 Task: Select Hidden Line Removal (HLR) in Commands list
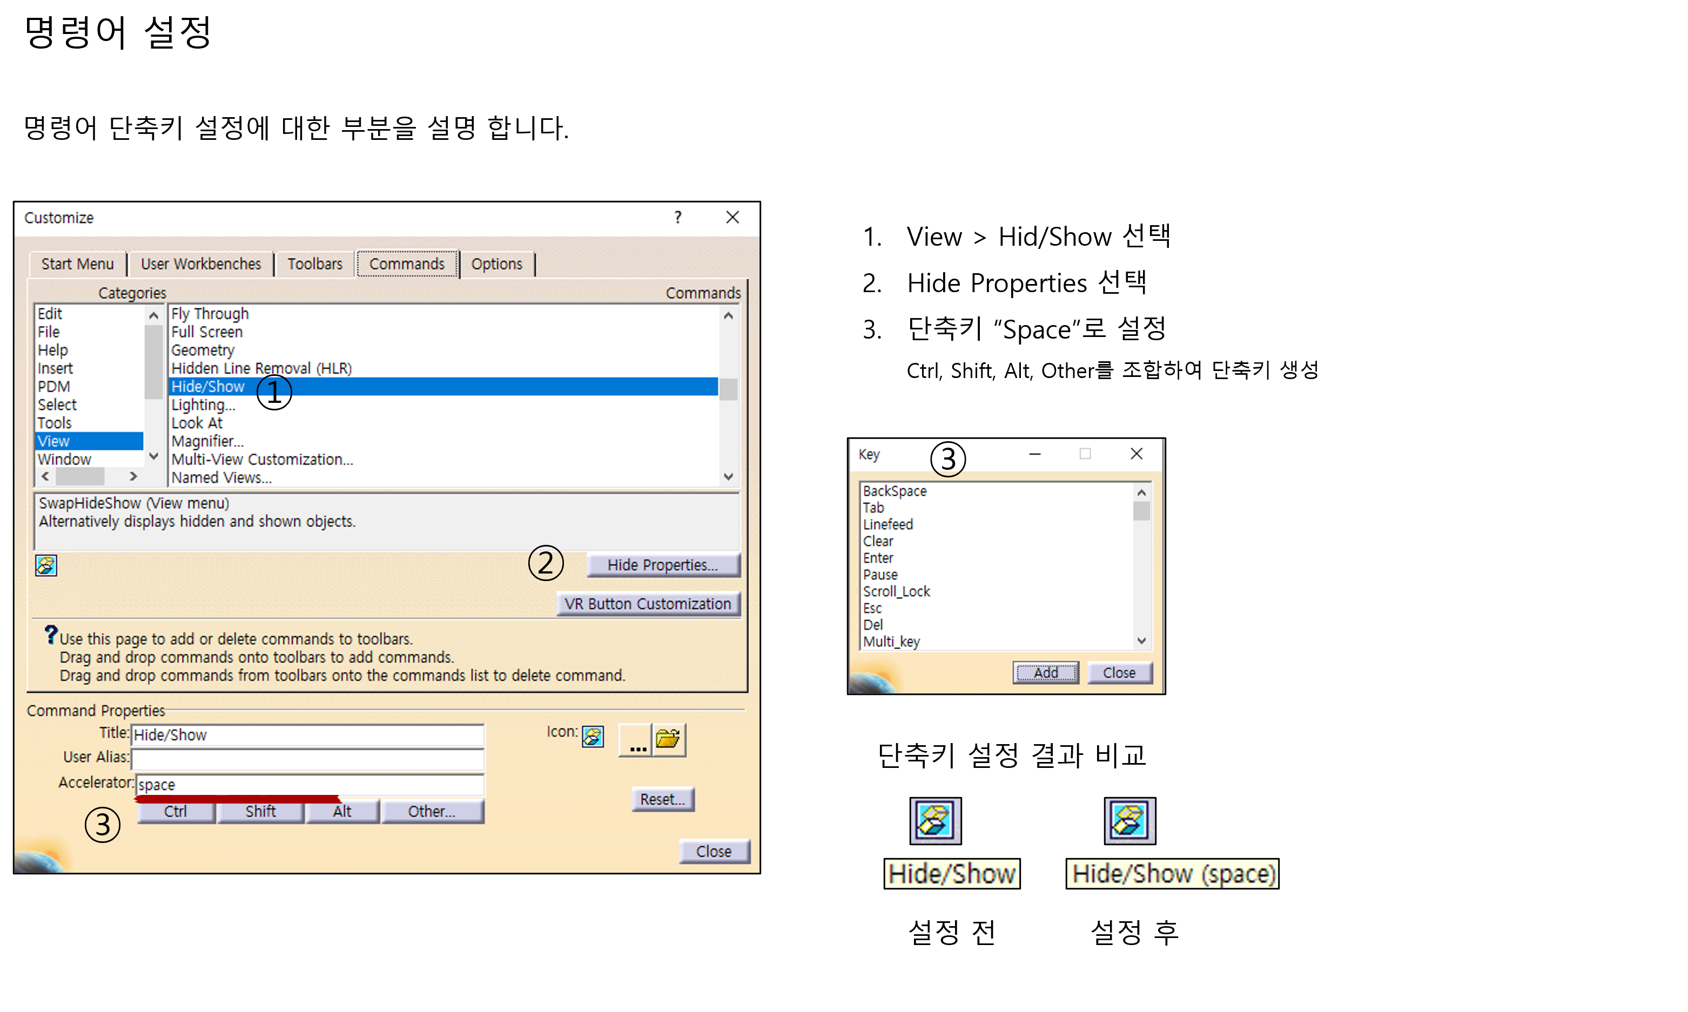click(x=262, y=368)
